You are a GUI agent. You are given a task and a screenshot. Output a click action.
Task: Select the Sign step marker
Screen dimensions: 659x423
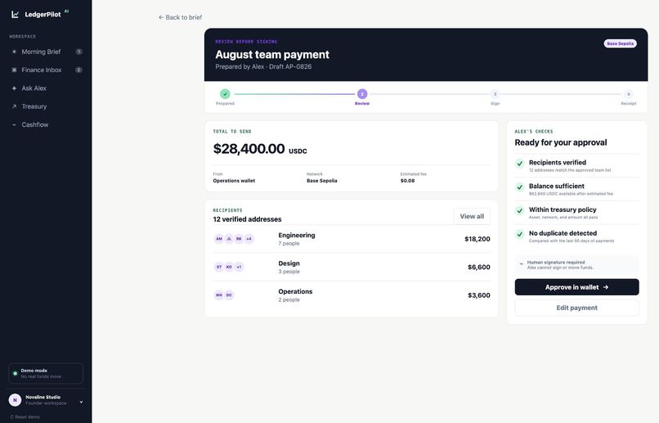click(495, 94)
